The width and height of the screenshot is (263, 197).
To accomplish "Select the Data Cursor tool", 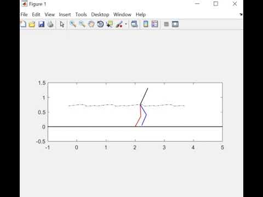I will pos(110,24).
